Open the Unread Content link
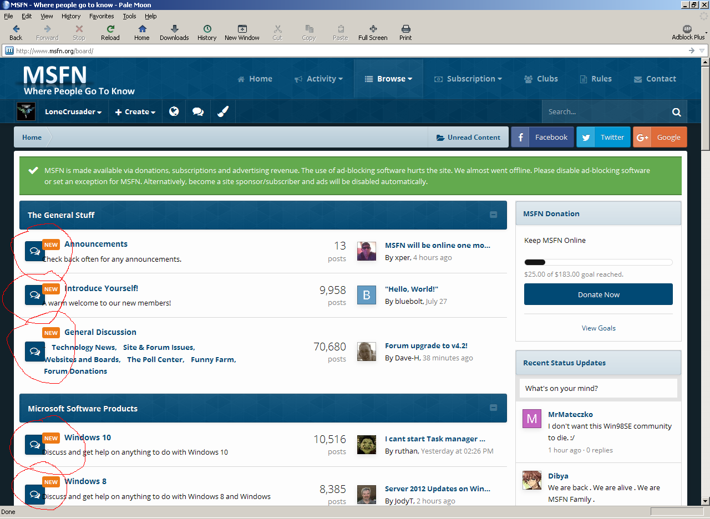 point(468,138)
